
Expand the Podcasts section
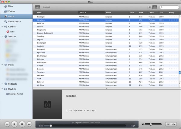tap(2, 84)
